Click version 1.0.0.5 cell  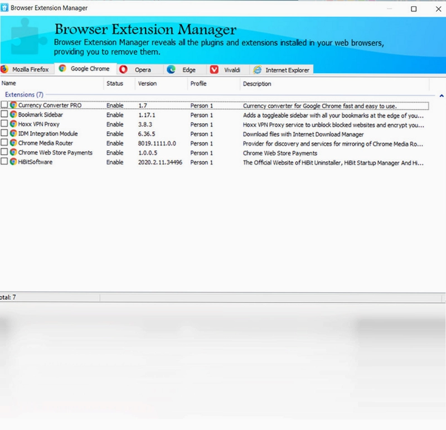pos(148,153)
